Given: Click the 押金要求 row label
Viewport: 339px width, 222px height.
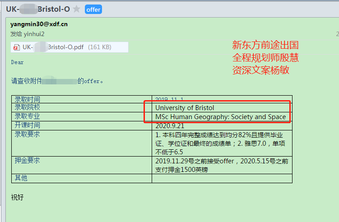Looking at the screenshot, I should [27, 160].
